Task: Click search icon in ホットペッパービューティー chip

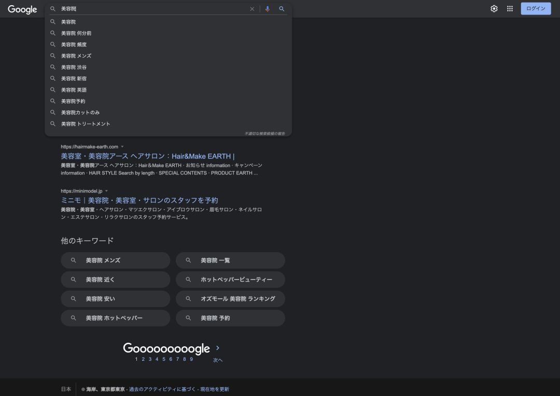Action: (188, 280)
